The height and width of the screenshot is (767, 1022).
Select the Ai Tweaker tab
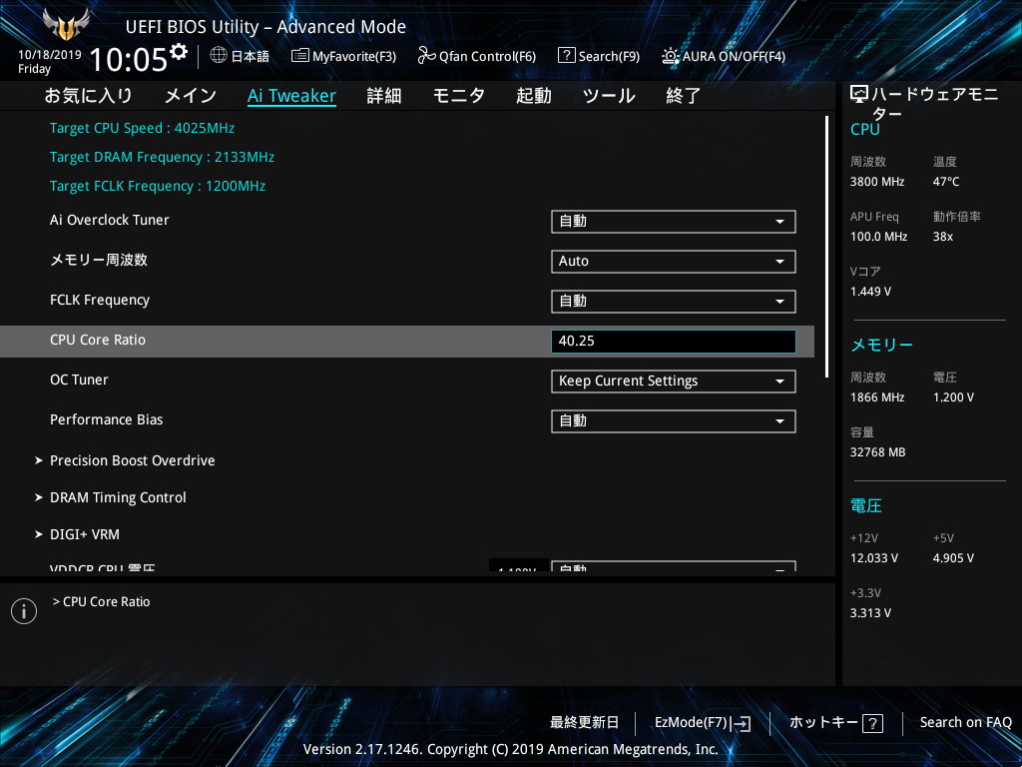tap(292, 96)
